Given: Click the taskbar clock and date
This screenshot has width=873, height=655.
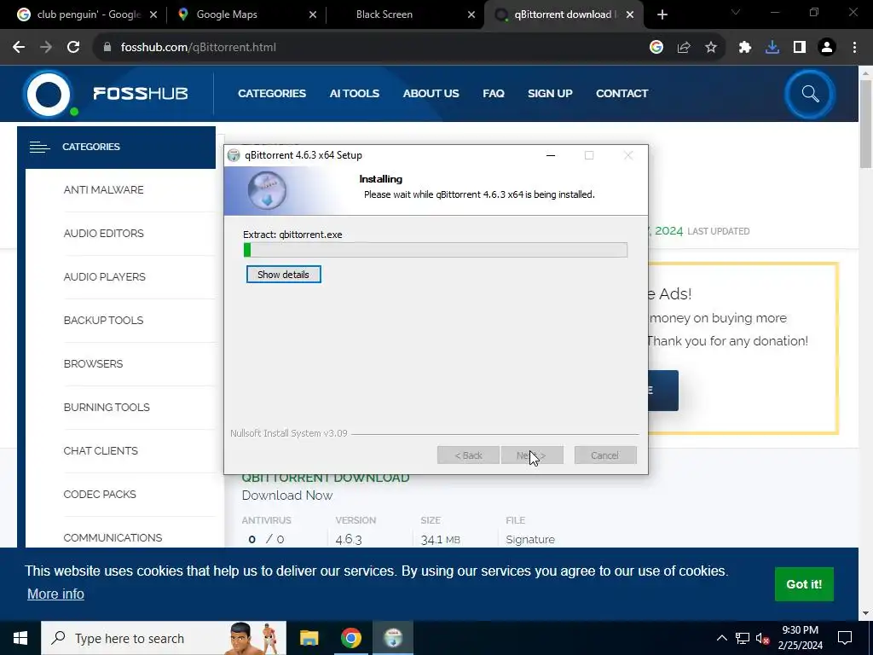Looking at the screenshot, I should [x=800, y=638].
